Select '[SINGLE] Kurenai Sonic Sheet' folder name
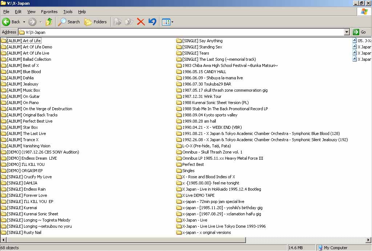 click(32, 214)
